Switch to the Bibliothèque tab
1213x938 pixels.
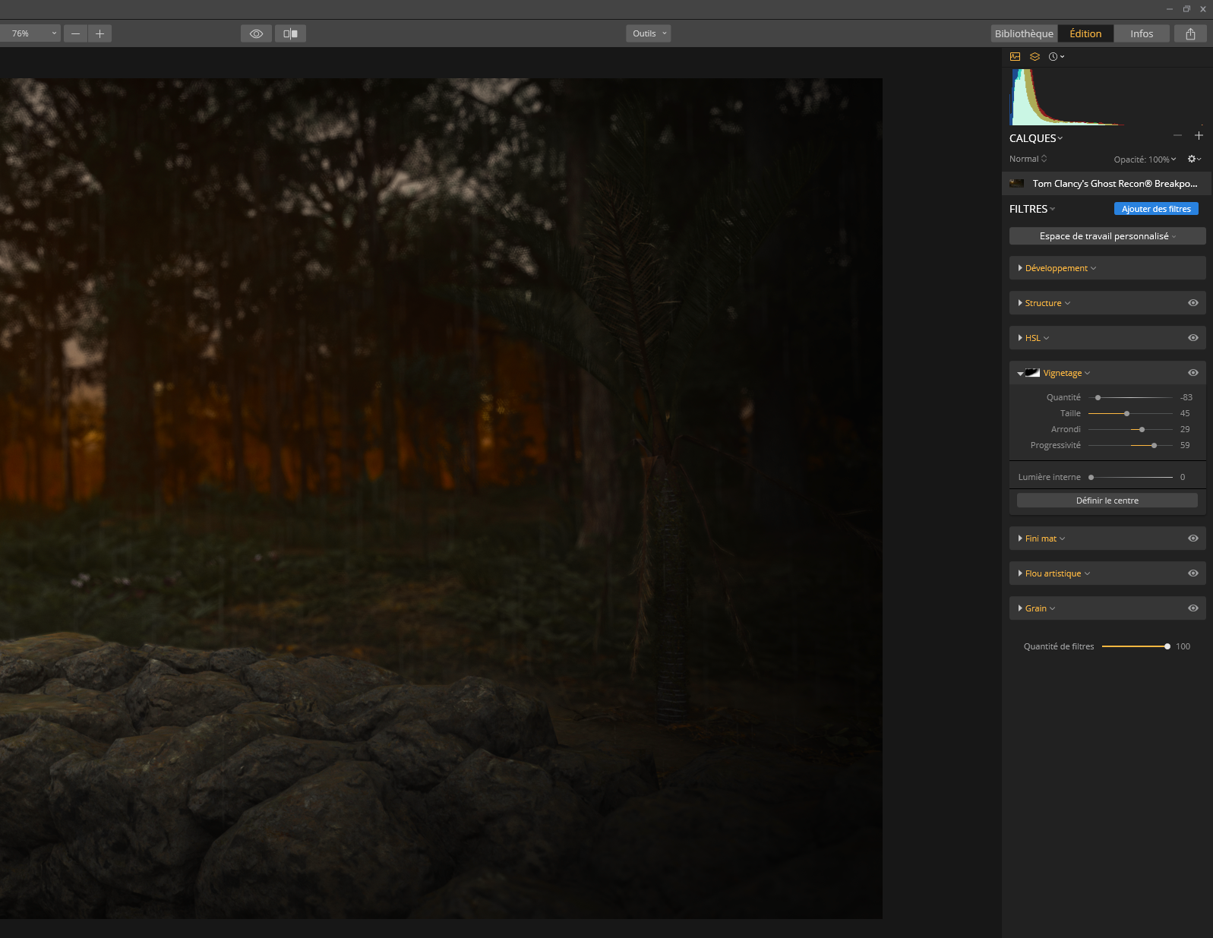click(x=1024, y=33)
